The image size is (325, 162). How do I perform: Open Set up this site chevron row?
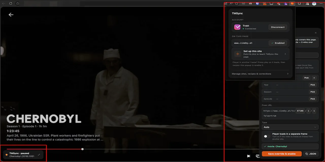coord(261,54)
